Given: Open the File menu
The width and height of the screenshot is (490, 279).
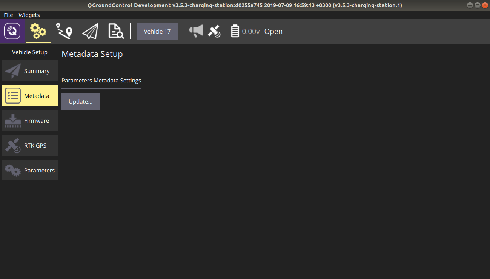Looking at the screenshot, I should pos(8,15).
